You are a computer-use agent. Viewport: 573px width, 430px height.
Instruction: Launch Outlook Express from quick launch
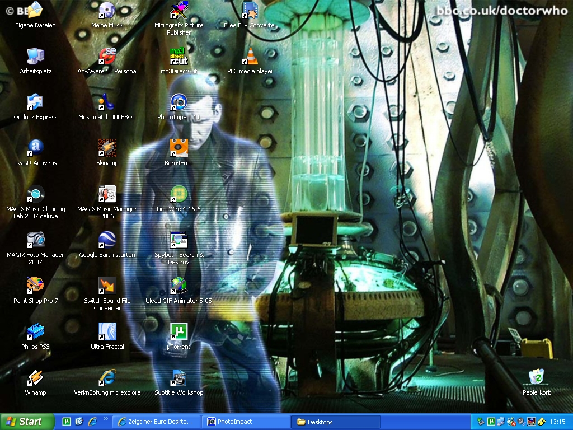click(79, 422)
